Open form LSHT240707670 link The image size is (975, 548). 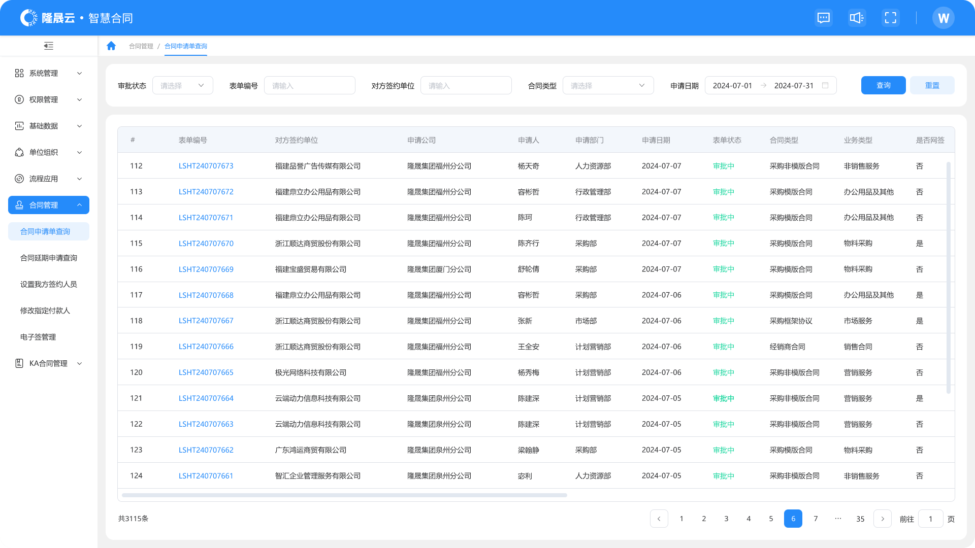pos(206,244)
